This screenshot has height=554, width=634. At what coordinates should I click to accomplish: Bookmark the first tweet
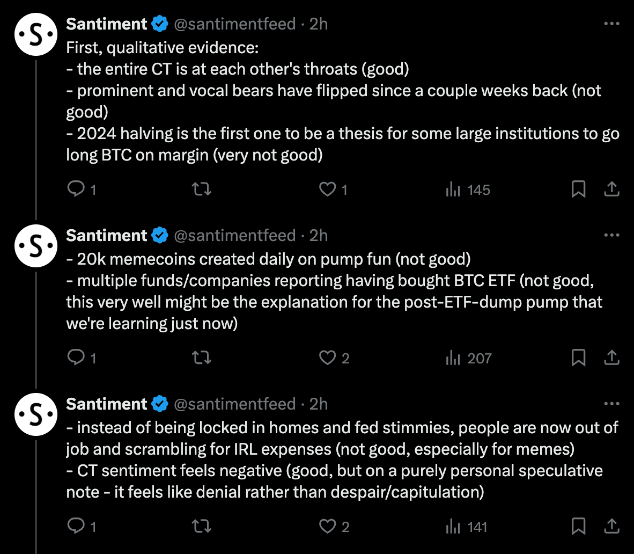(x=578, y=189)
